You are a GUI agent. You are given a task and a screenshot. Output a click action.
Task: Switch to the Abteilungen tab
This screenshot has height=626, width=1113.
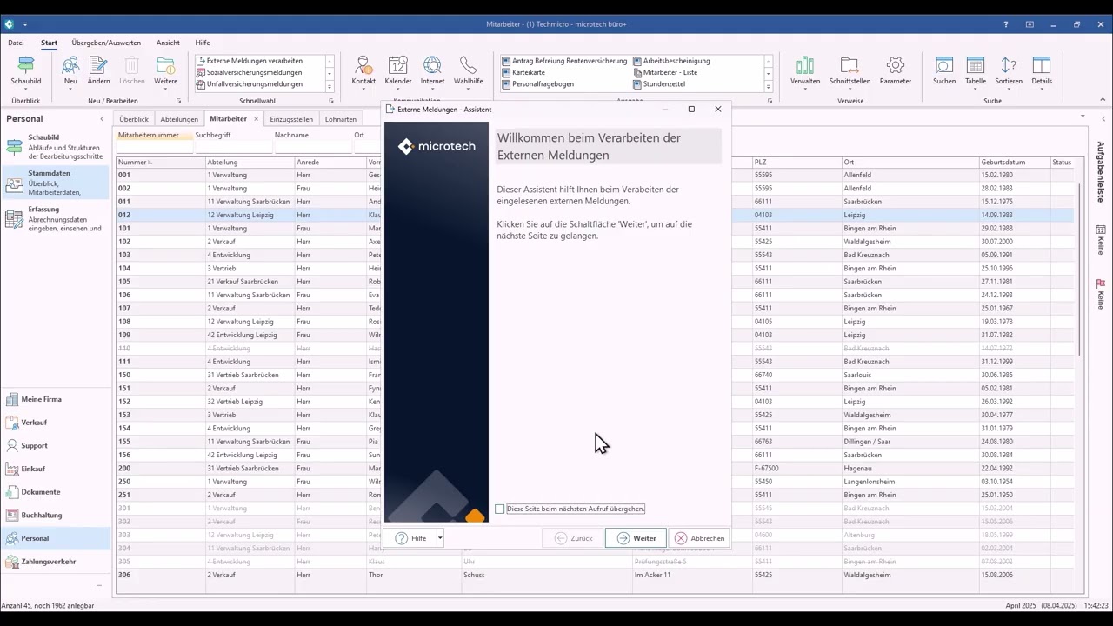(x=179, y=119)
